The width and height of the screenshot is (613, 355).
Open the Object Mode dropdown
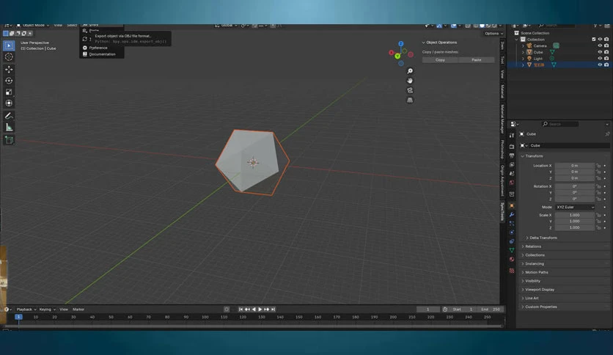[33, 26]
